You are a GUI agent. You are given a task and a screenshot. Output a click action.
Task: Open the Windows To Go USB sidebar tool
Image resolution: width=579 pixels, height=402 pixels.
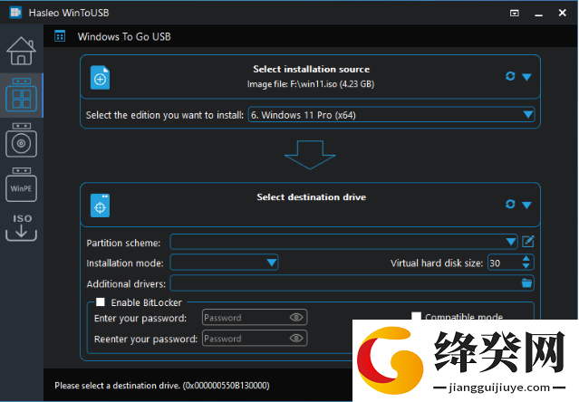(x=21, y=95)
